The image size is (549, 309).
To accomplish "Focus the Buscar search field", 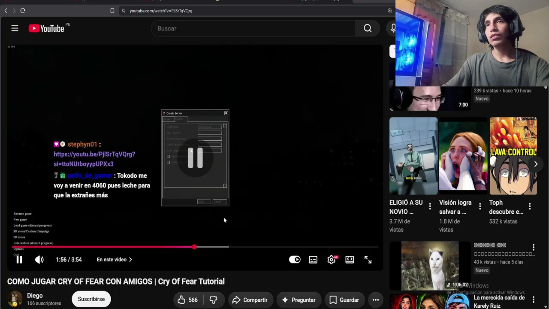I will pyautogui.click(x=253, y=28).
